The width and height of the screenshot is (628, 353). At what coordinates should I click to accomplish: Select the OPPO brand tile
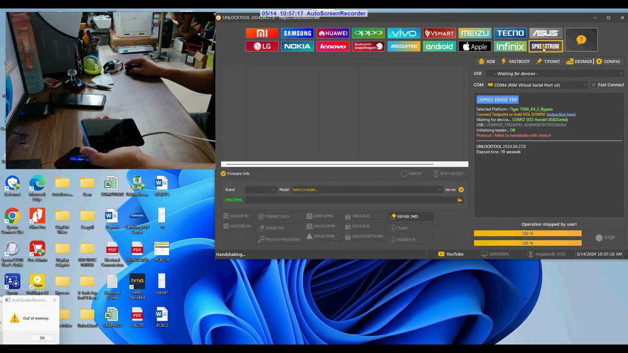pyautogui.click(x=368, y=33)
